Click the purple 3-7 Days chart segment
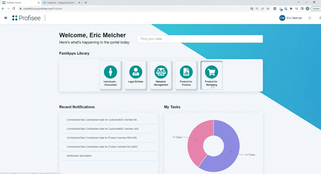Viewport: 321px width, 174px height. (231, 151)
